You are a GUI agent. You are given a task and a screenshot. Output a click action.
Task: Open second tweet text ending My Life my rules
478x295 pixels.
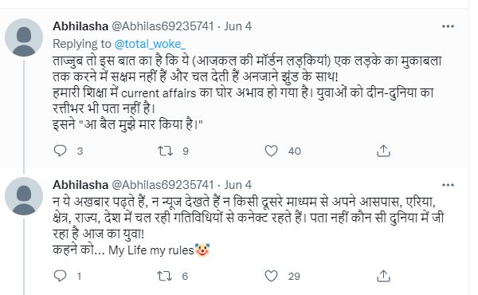(248, 226)
